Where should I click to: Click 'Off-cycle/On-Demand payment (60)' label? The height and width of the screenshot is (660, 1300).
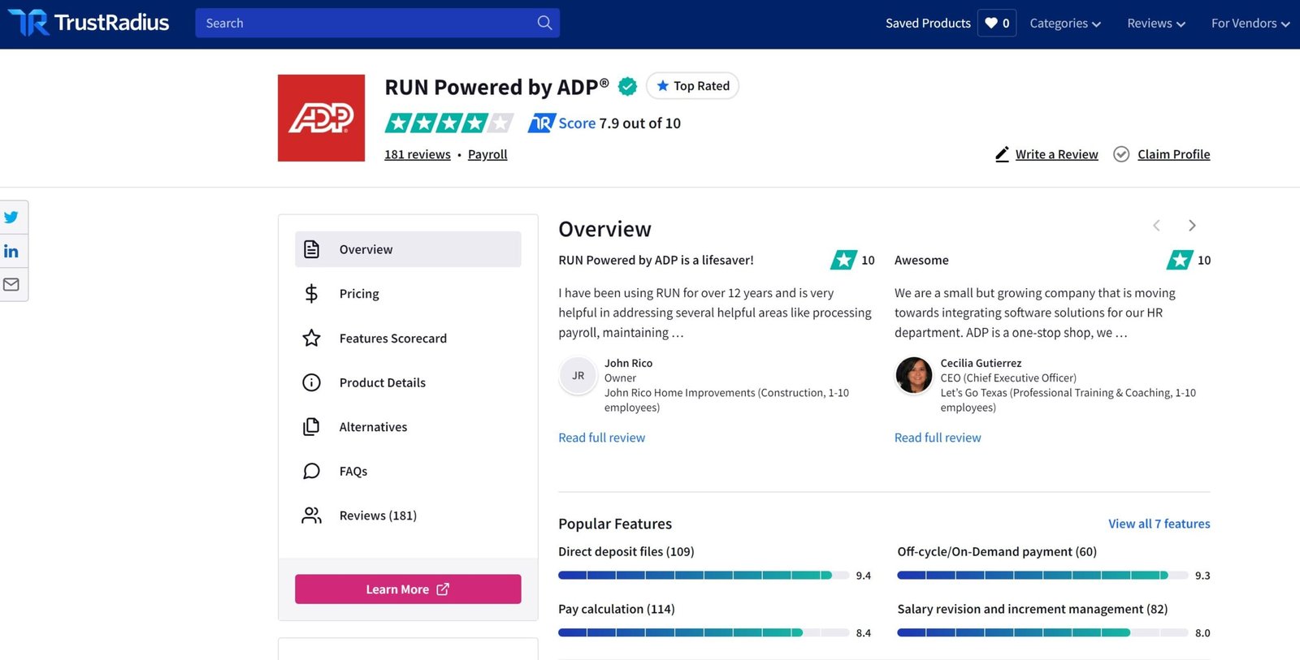pyautogui.click(x=997, y=551)
